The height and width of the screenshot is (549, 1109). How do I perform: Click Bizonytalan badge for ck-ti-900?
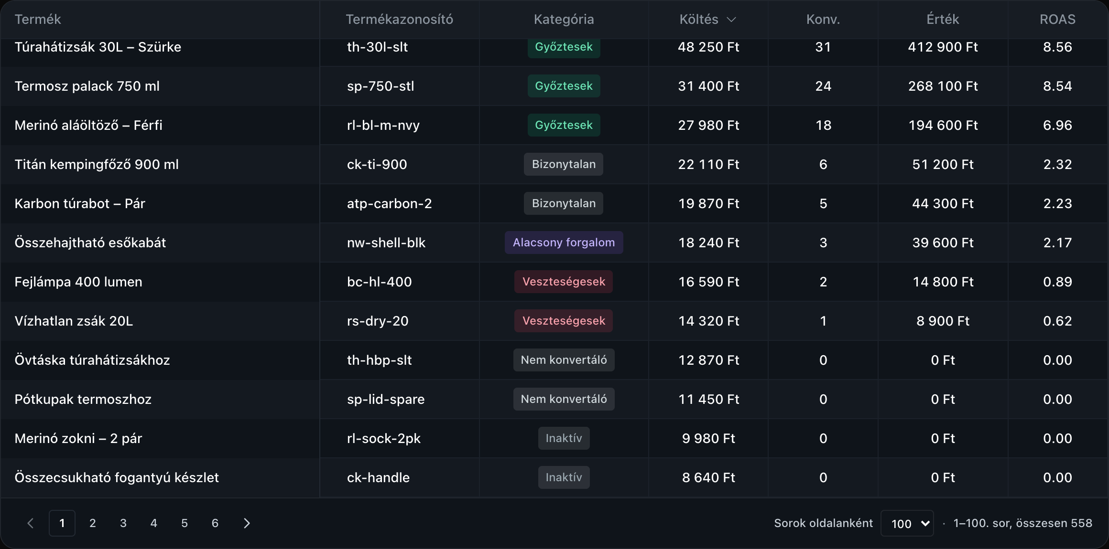coord(564,164)
